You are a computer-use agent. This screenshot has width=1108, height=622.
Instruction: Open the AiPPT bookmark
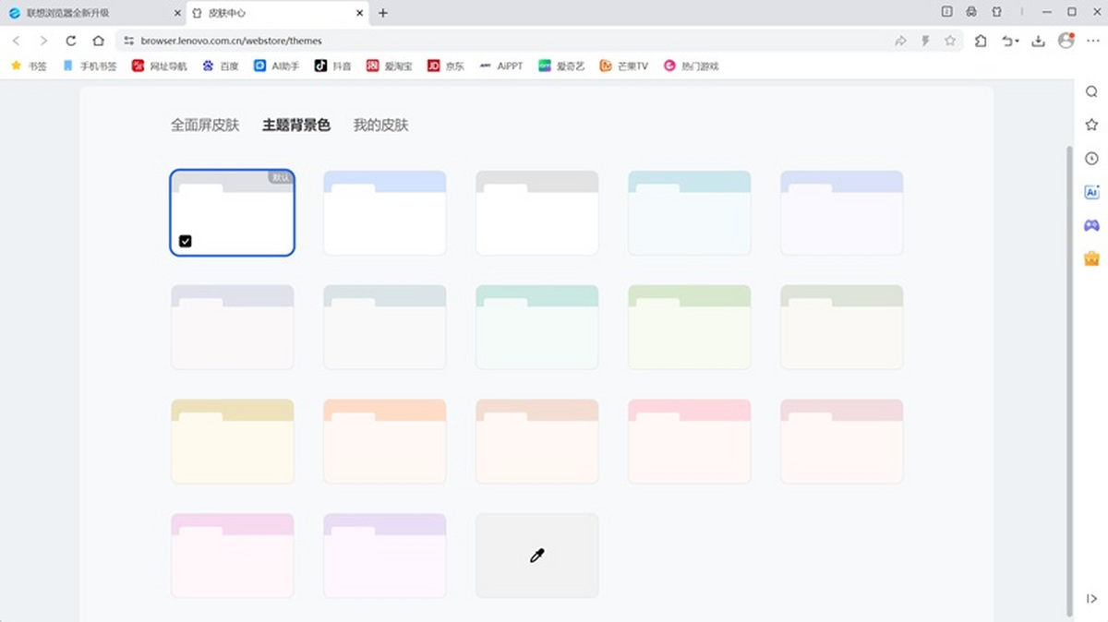[500, 66]
